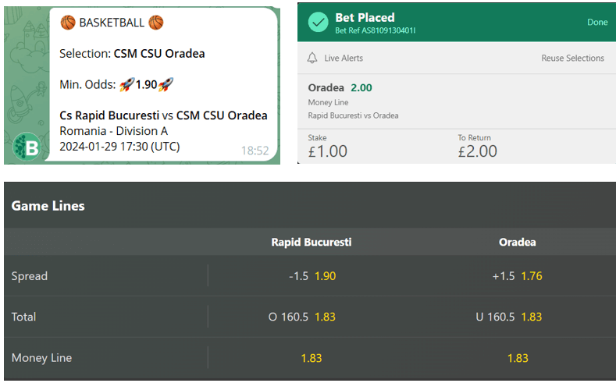Screen dimensions: 616x383
Task: Click the left basketball emoji
Action: [x=68, y=23]
